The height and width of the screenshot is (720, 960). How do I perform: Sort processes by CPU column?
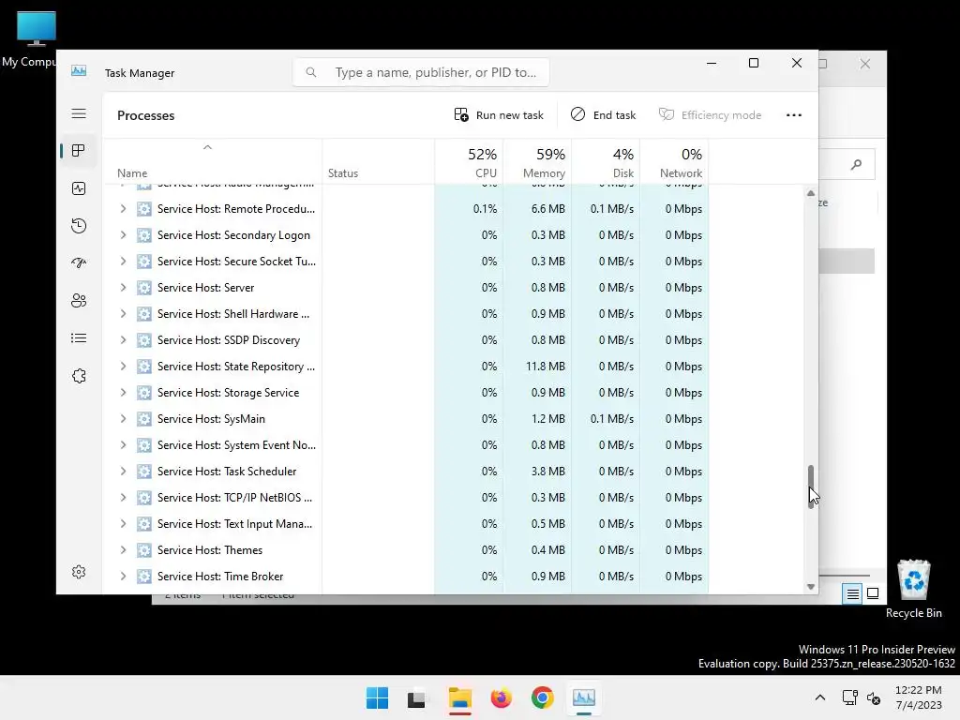click(469, 161)
